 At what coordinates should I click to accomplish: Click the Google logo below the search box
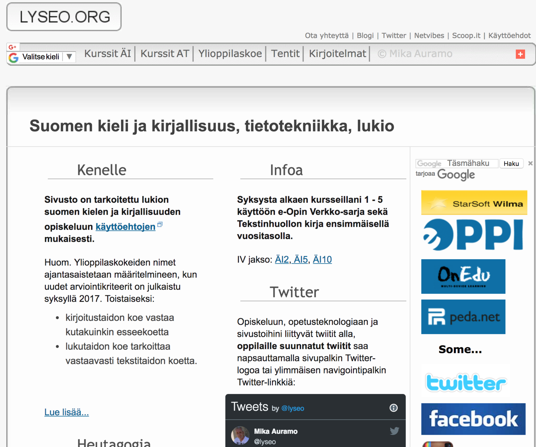pos(456,175)
